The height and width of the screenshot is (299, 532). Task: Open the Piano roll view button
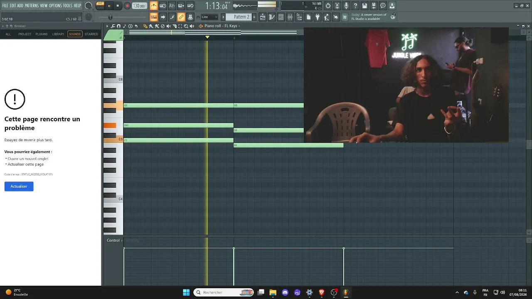272,17
